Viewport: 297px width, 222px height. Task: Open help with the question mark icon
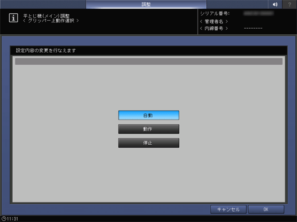tap(290, 4)
